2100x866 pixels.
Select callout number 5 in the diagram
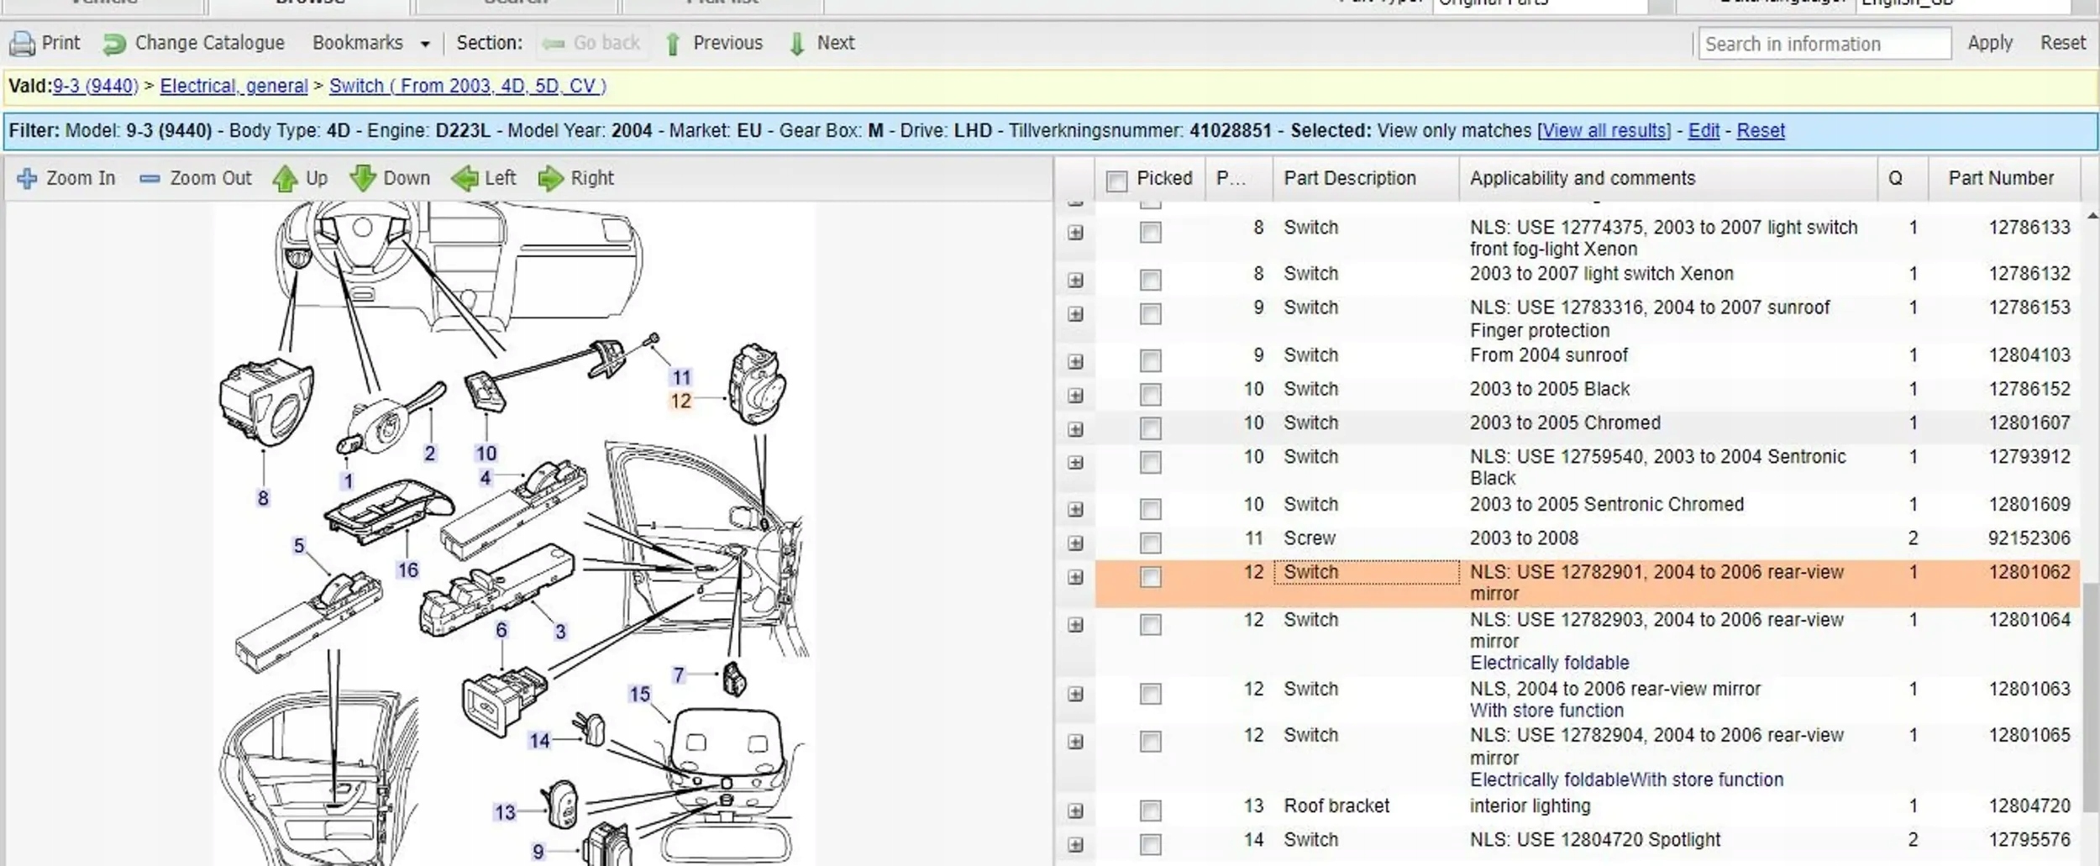[x=299, y=546]
